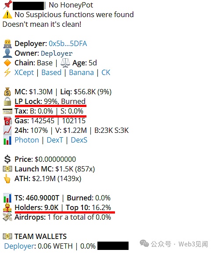Click the yellow warning triangle icon
This screenshot has height=253, width=215.
7,14
